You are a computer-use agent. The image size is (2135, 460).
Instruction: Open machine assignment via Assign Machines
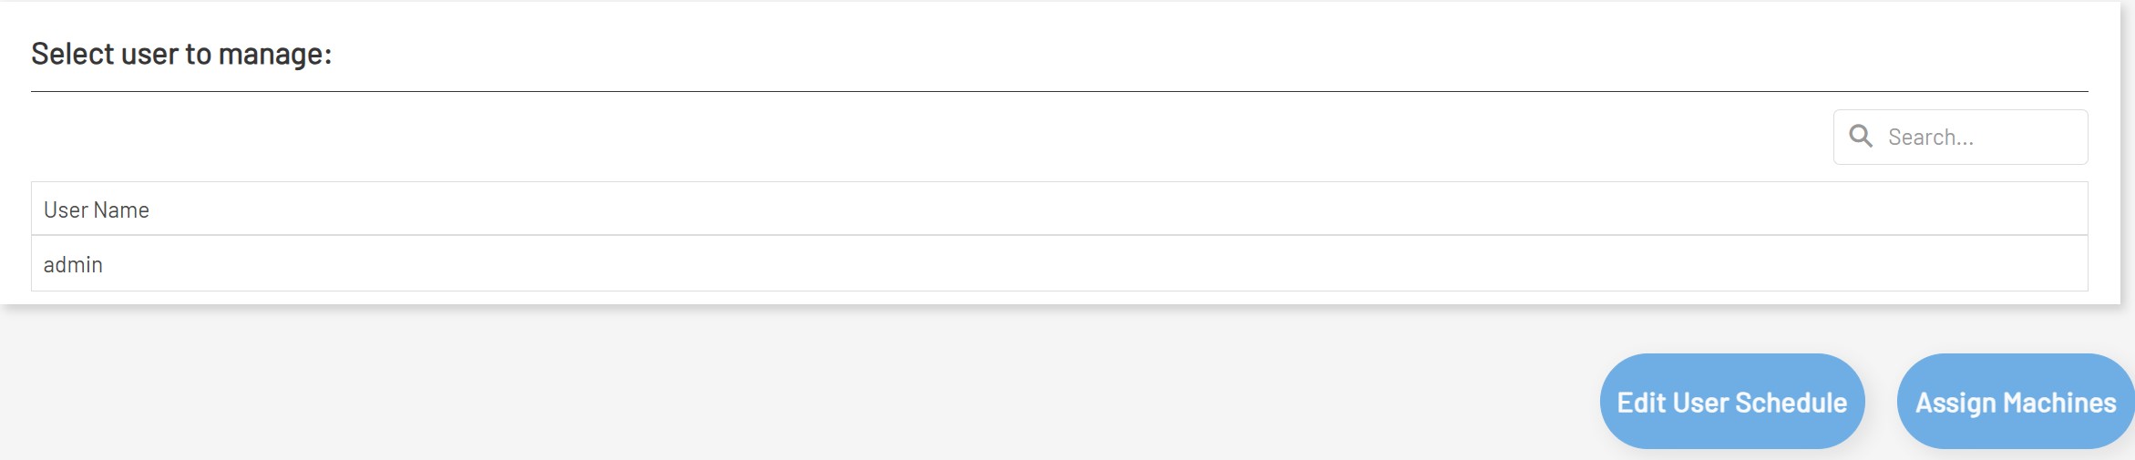pyautogui.click(x=2015, y=402)
